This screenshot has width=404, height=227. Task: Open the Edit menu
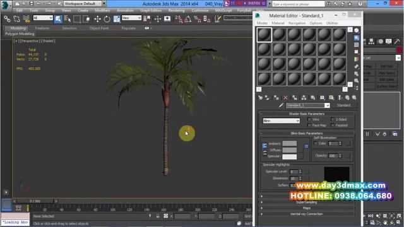click(20, 11)
